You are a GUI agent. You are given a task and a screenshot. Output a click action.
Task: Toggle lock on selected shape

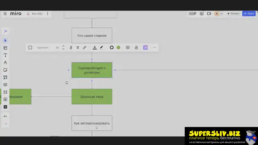point(136,48)
